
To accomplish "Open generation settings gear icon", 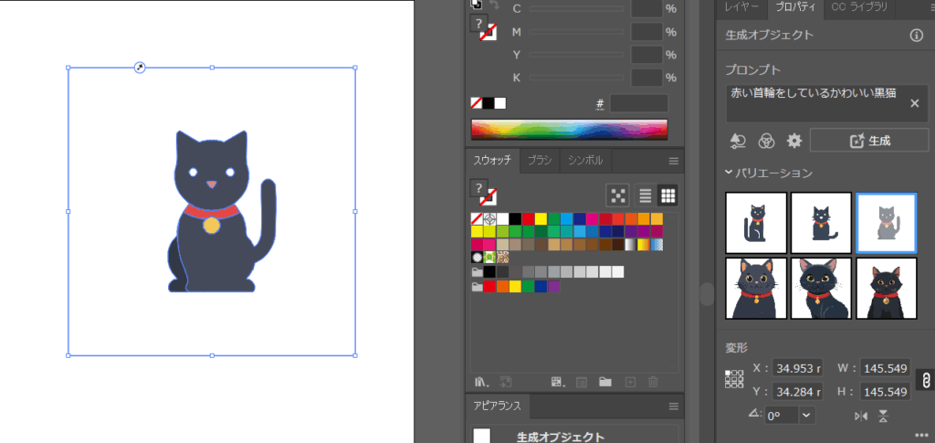I will pyautogui.click(x=794, y=141).
